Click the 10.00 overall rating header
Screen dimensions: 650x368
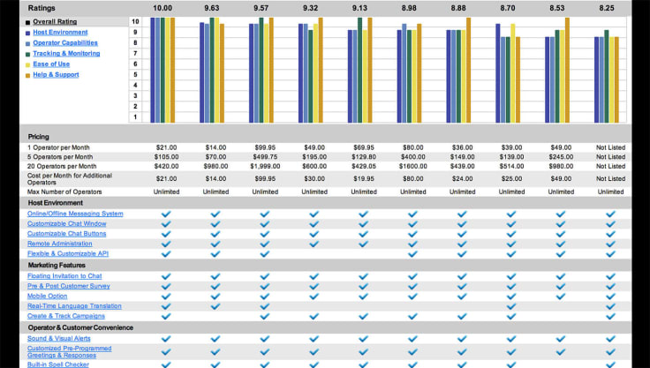tap(162, 8)
